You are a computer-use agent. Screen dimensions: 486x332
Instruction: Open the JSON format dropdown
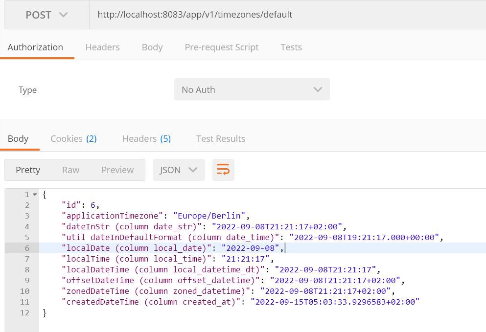pos(179,170)
